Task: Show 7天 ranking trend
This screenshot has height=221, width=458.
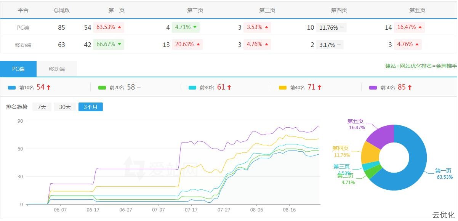Action: tap(42, 107)
